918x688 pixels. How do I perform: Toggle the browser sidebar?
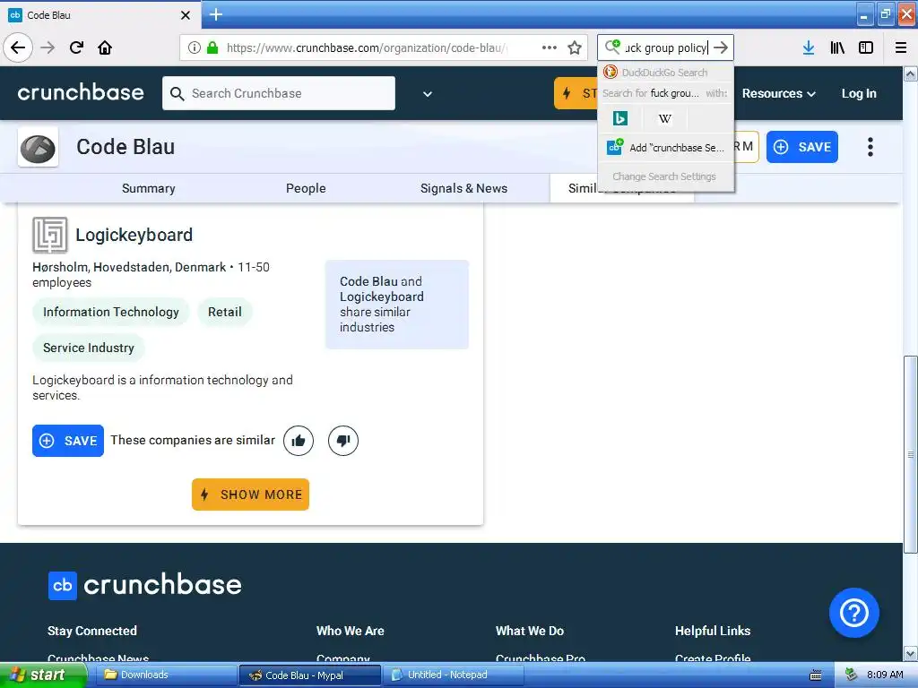tap(866, 48)
